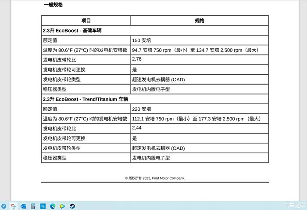Launch Outlook from the taskbar

tap(23, 206)
